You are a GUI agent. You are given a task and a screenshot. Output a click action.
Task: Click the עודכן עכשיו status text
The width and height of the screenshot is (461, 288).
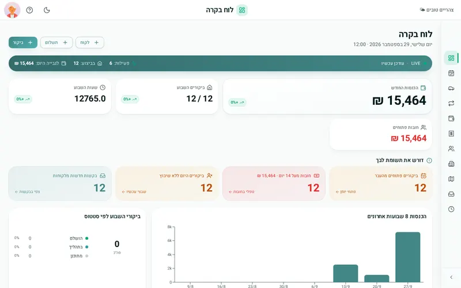pos(392,63)
